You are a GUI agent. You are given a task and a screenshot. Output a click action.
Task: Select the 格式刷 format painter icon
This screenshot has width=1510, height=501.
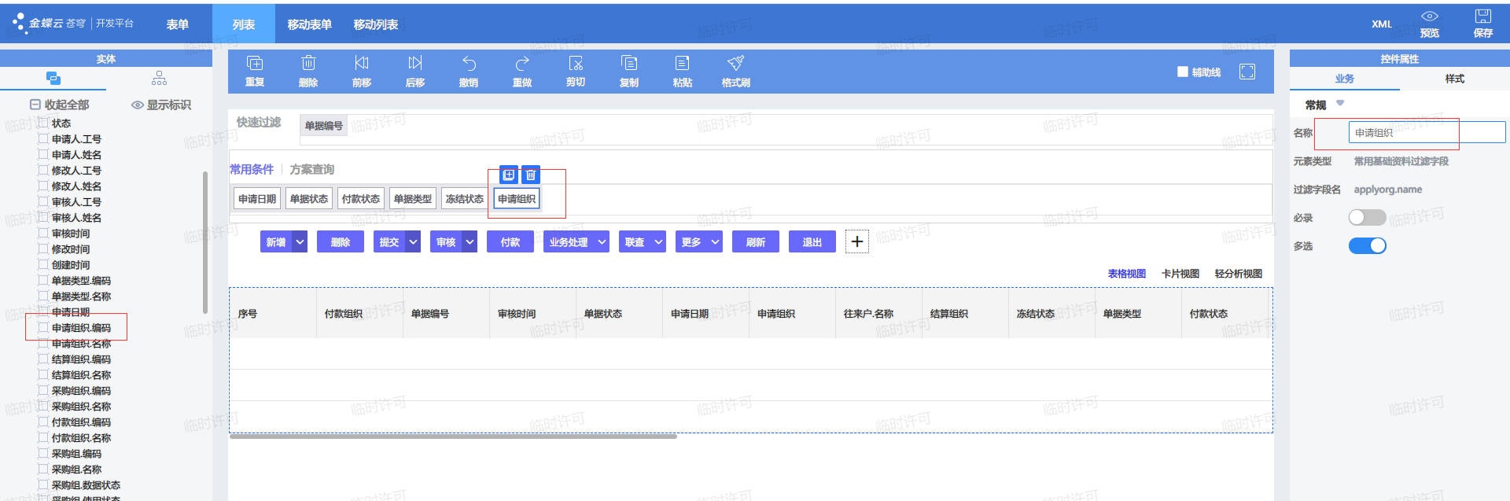[735, 64]
